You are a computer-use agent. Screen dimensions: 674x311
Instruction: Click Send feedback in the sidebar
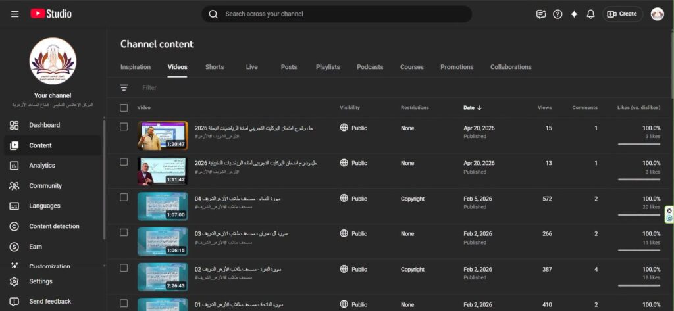(x=53, y=302)
